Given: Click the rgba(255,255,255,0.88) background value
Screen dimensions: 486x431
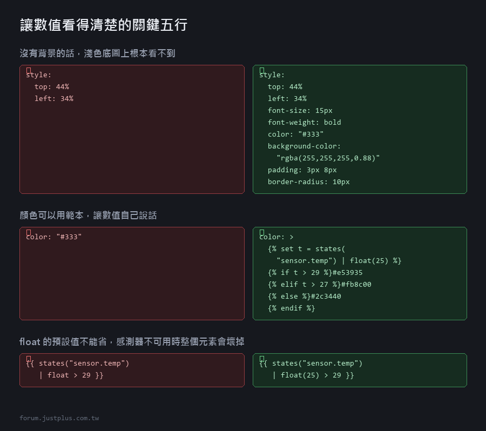Looking at the screenshot, I should (328, 158).
